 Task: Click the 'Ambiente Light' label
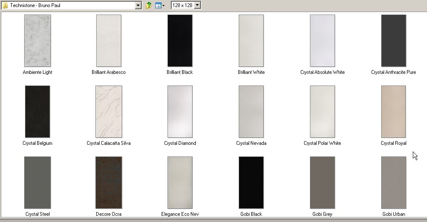pyautogui.click(x=37, y=72)
